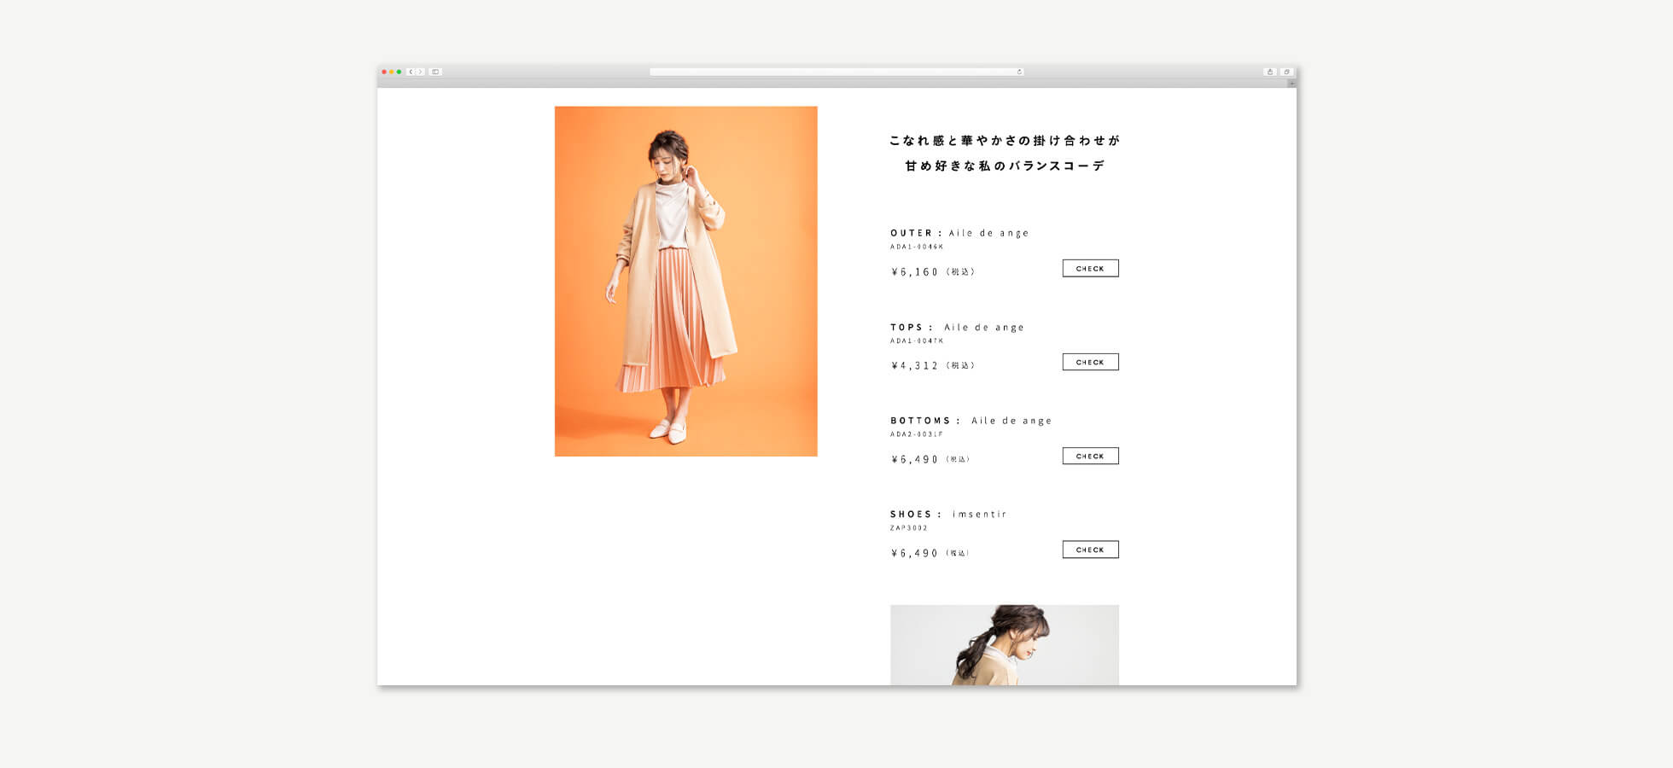Select the ¥6,490 price under SHOES
Screen dimensions: 1673x768
click(915, 554)
